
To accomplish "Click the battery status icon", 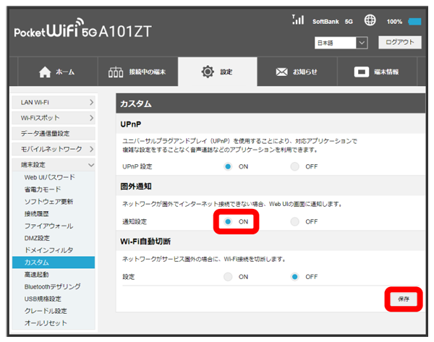I will [x=415, y=22].
